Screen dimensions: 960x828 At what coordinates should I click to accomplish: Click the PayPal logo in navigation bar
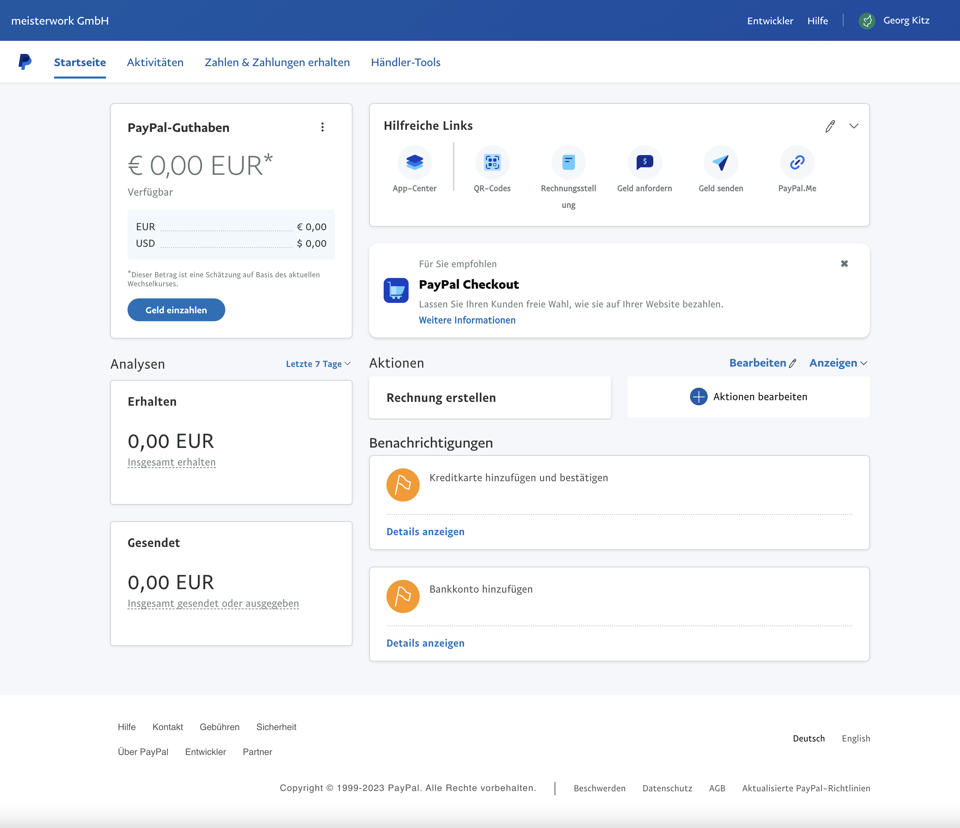(25, 62)
